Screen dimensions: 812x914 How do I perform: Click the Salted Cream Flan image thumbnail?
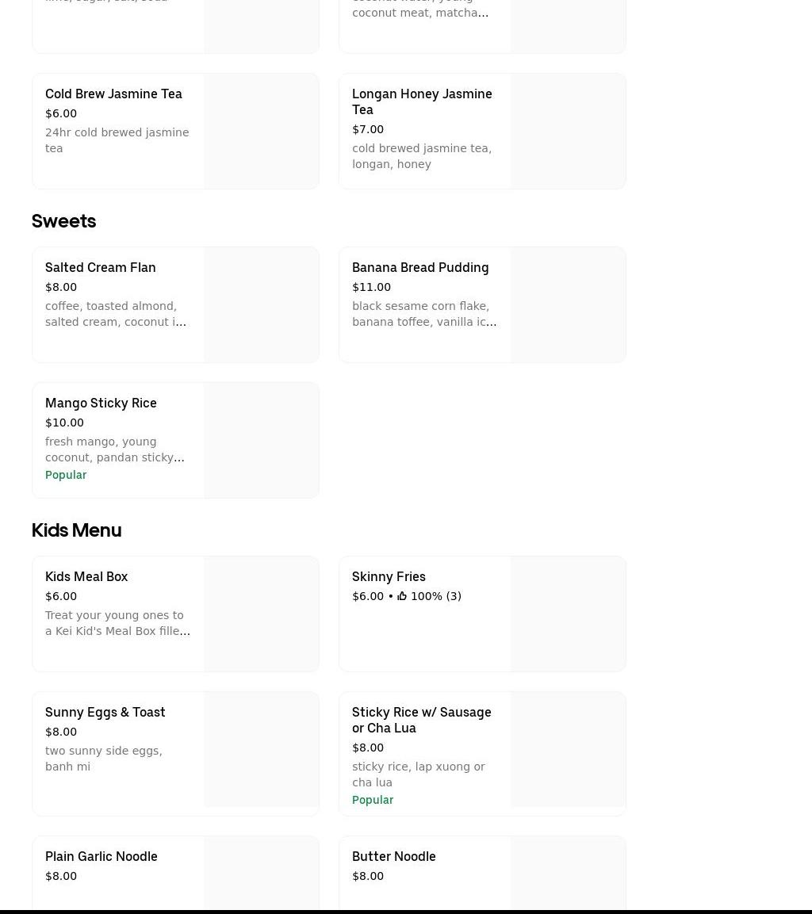(262, 305)
